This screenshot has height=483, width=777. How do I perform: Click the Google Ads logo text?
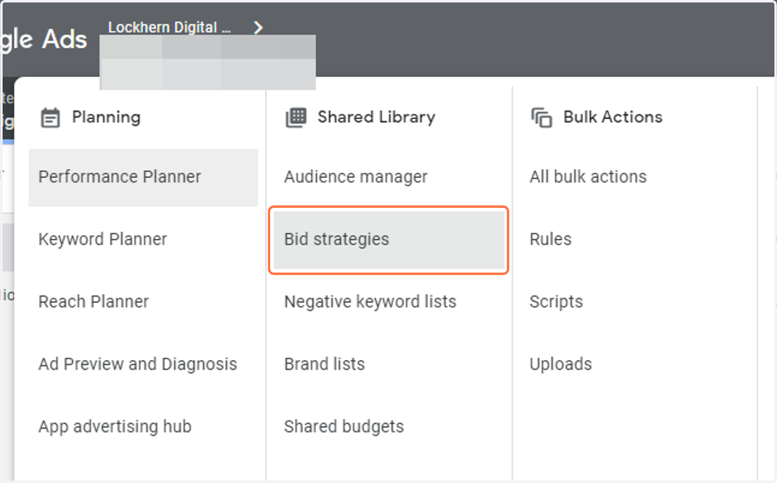point(43,39)
